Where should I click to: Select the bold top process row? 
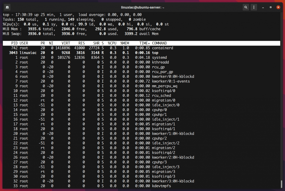tap(141, 53)
